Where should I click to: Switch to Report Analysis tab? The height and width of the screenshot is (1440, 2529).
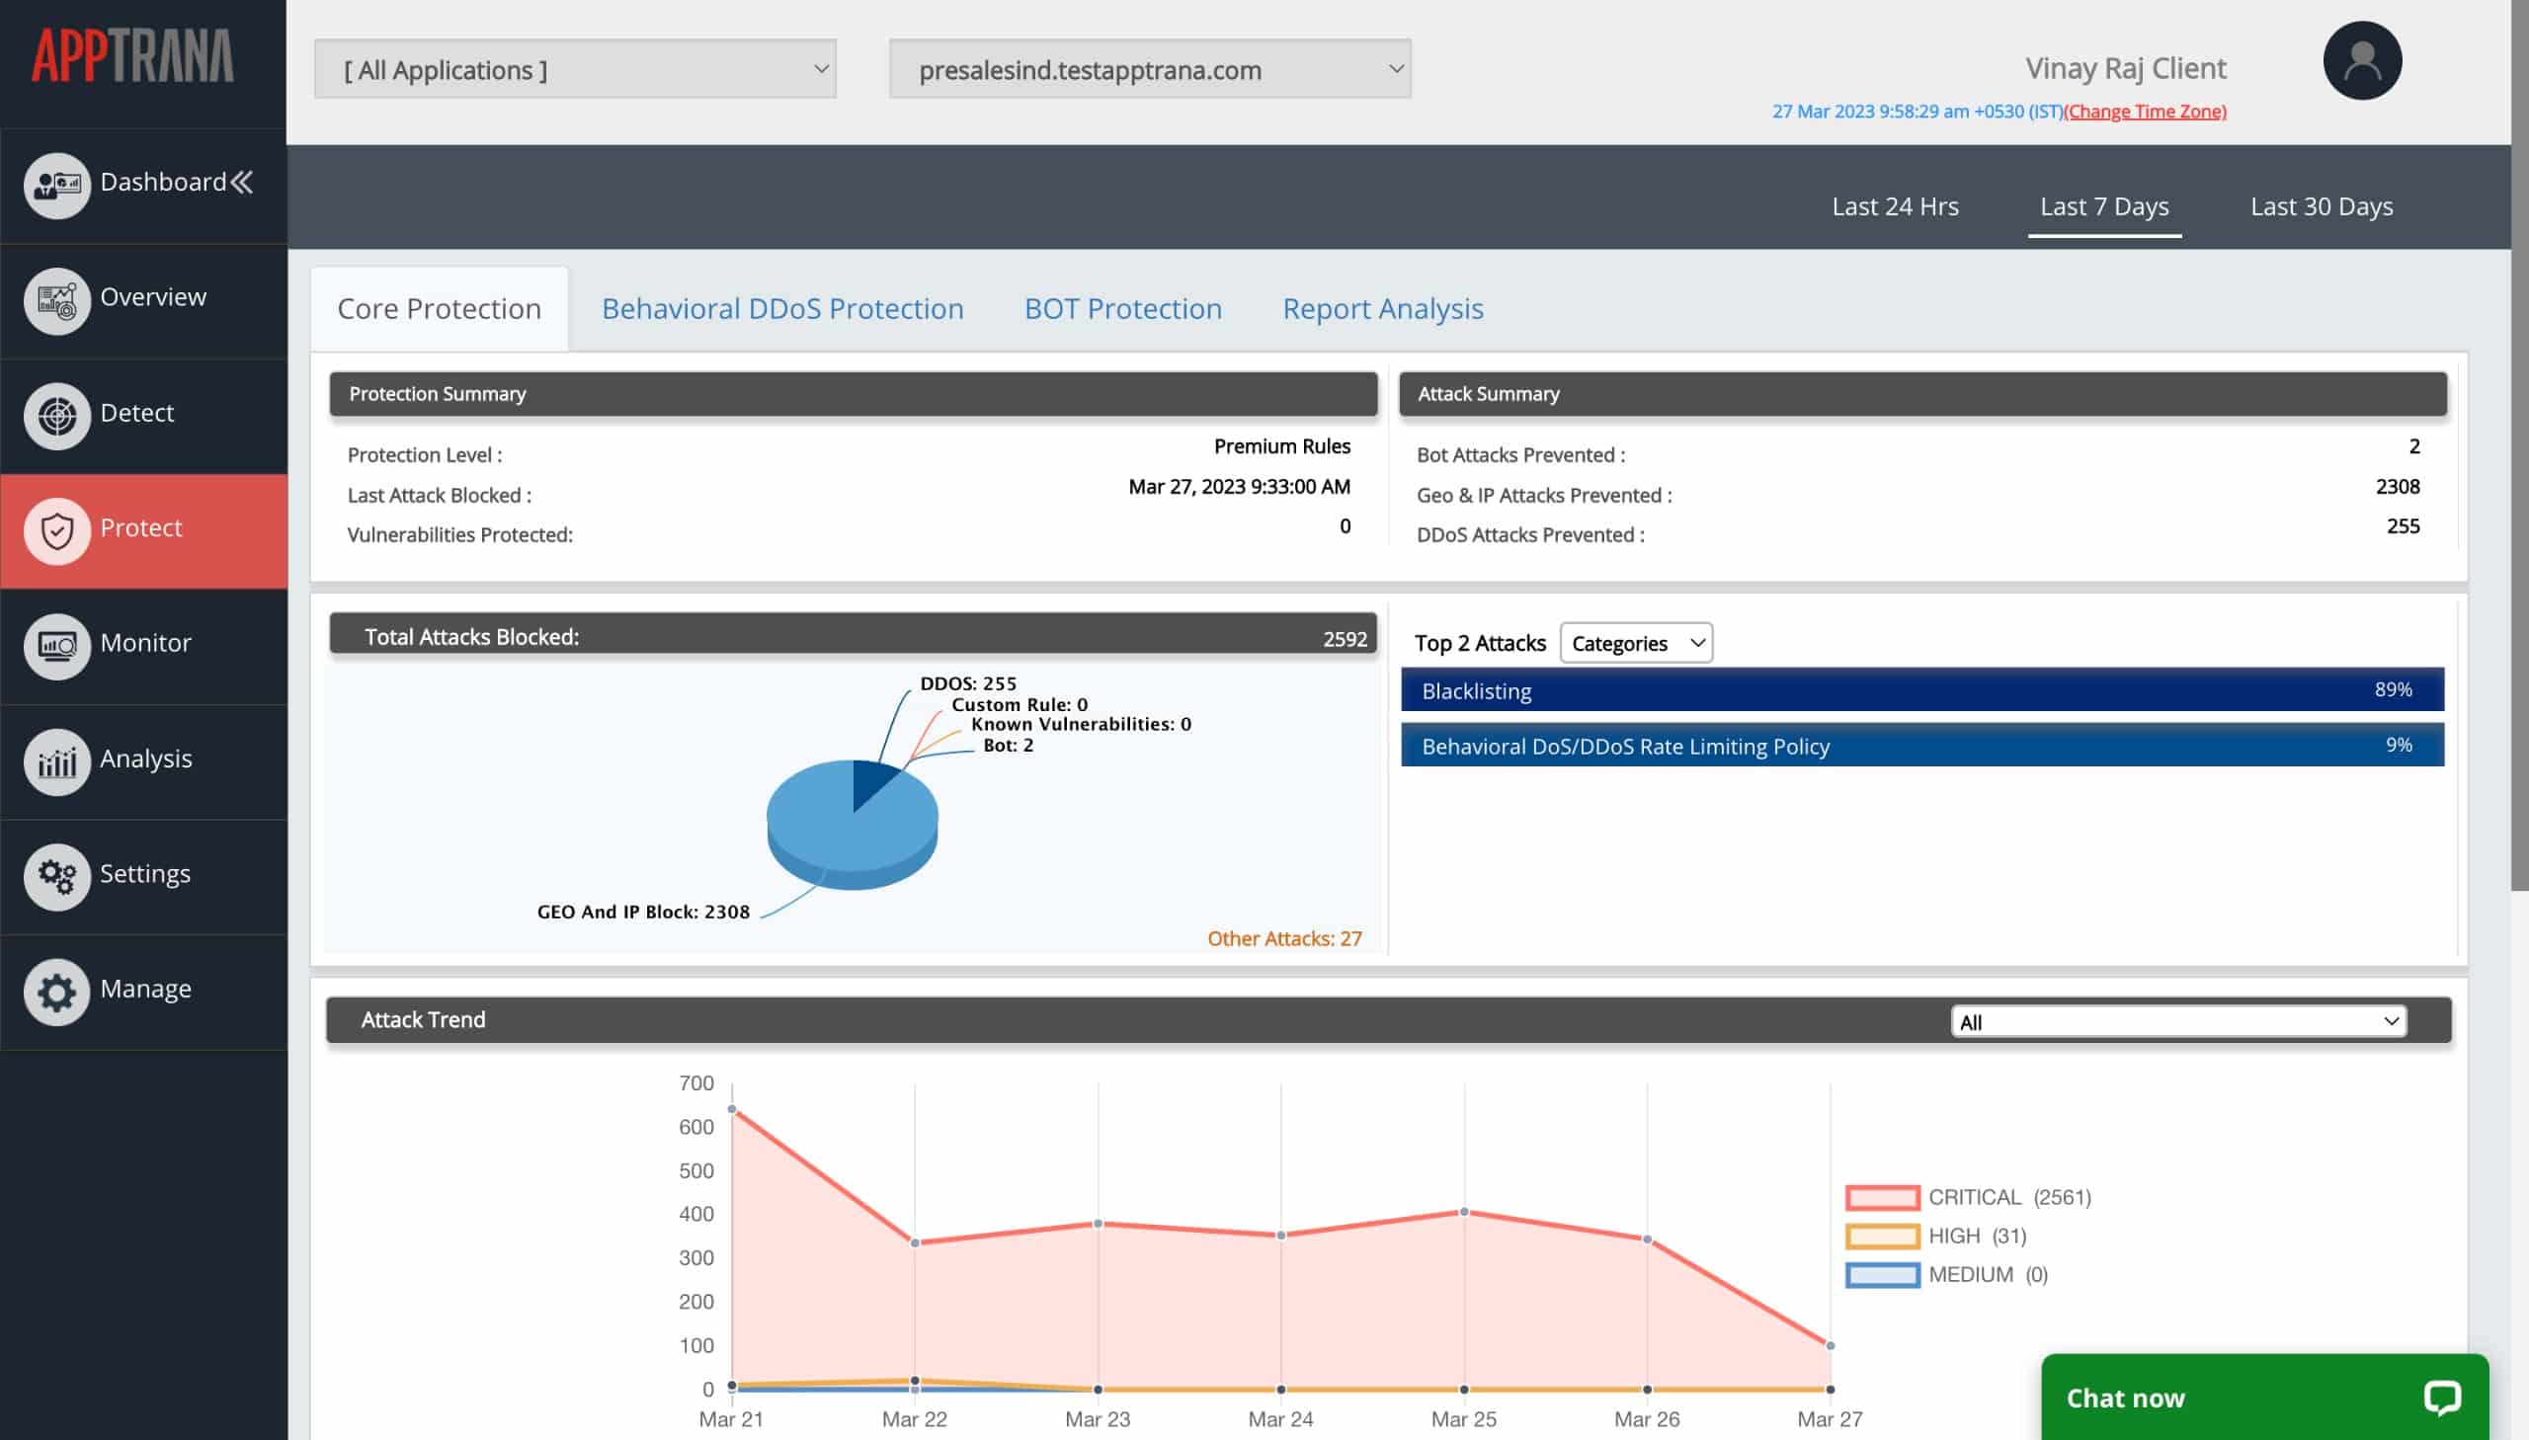click(x=1383, y=308)
